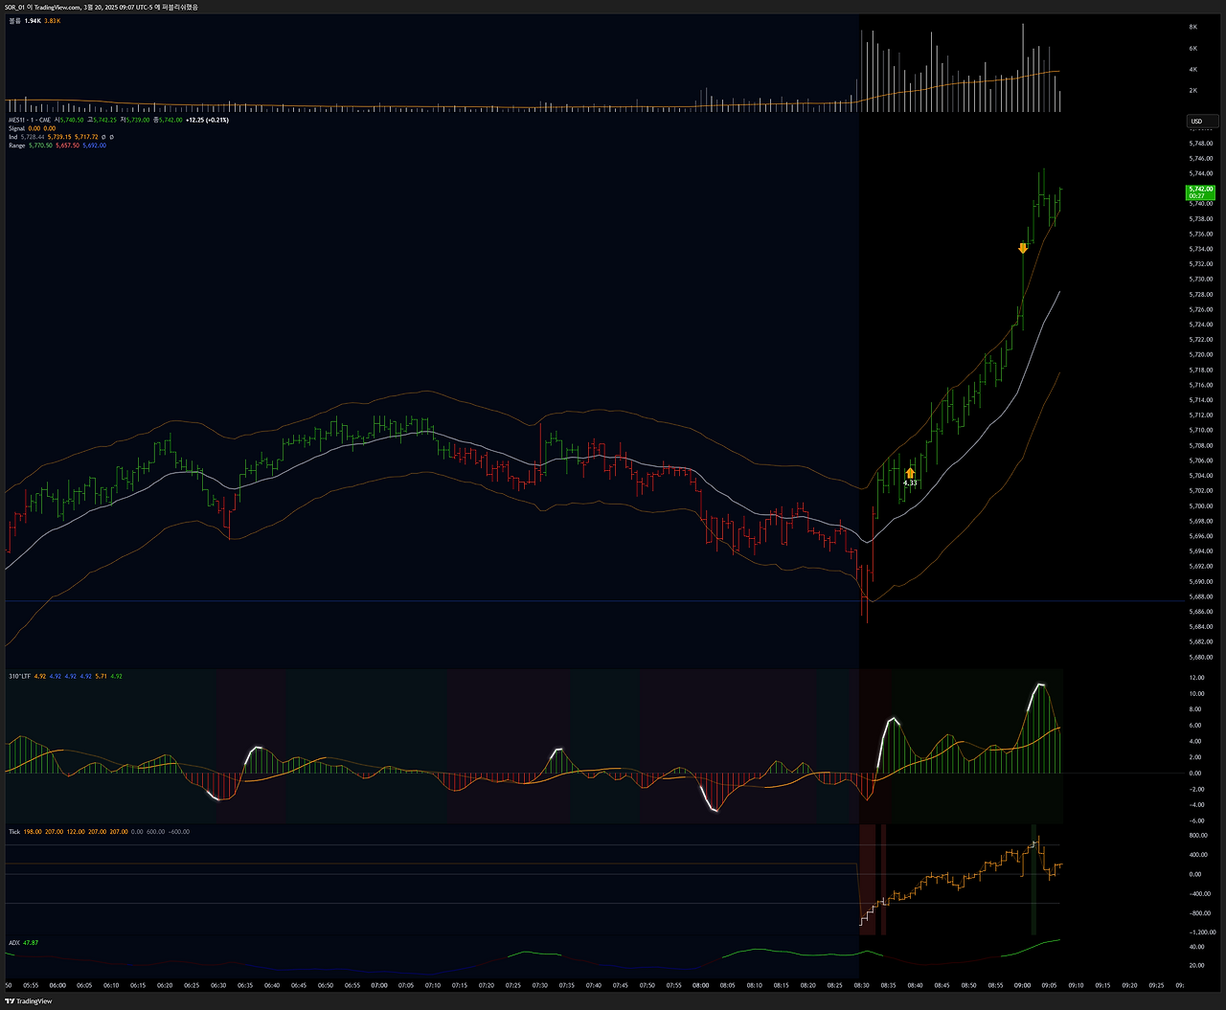
Task: Click the green 5,742.00 current price label
Action: [1200, 191]
